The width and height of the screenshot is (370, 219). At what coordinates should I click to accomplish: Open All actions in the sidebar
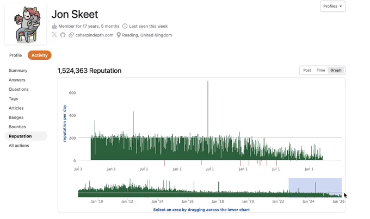pos(19,146)
